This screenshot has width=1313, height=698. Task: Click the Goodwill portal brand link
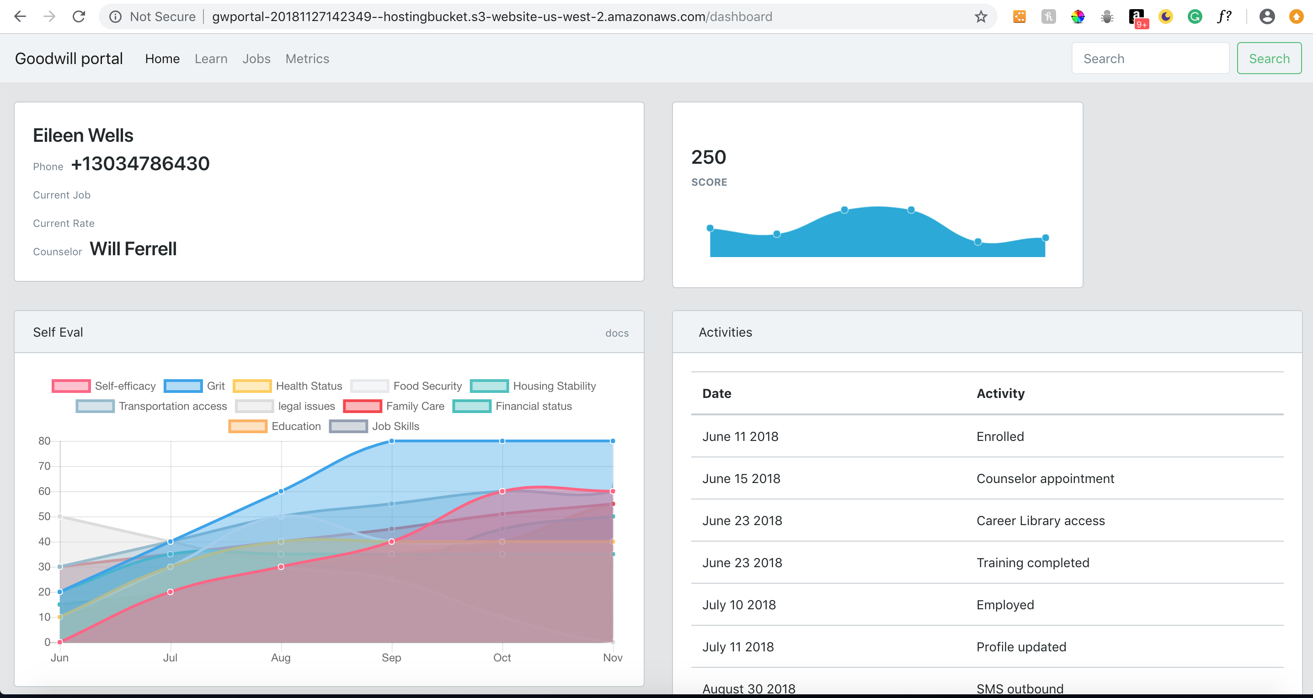[69, 59]
